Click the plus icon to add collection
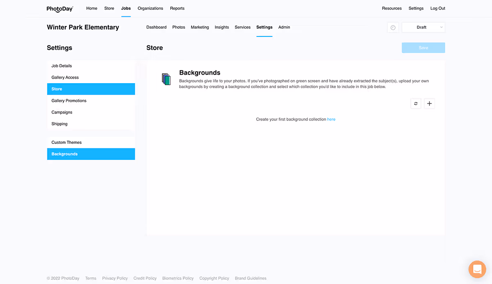492x284 pixels. 429,104
